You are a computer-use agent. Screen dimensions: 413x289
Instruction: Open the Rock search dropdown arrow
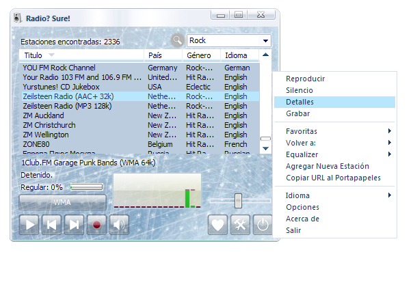[265, 41]
